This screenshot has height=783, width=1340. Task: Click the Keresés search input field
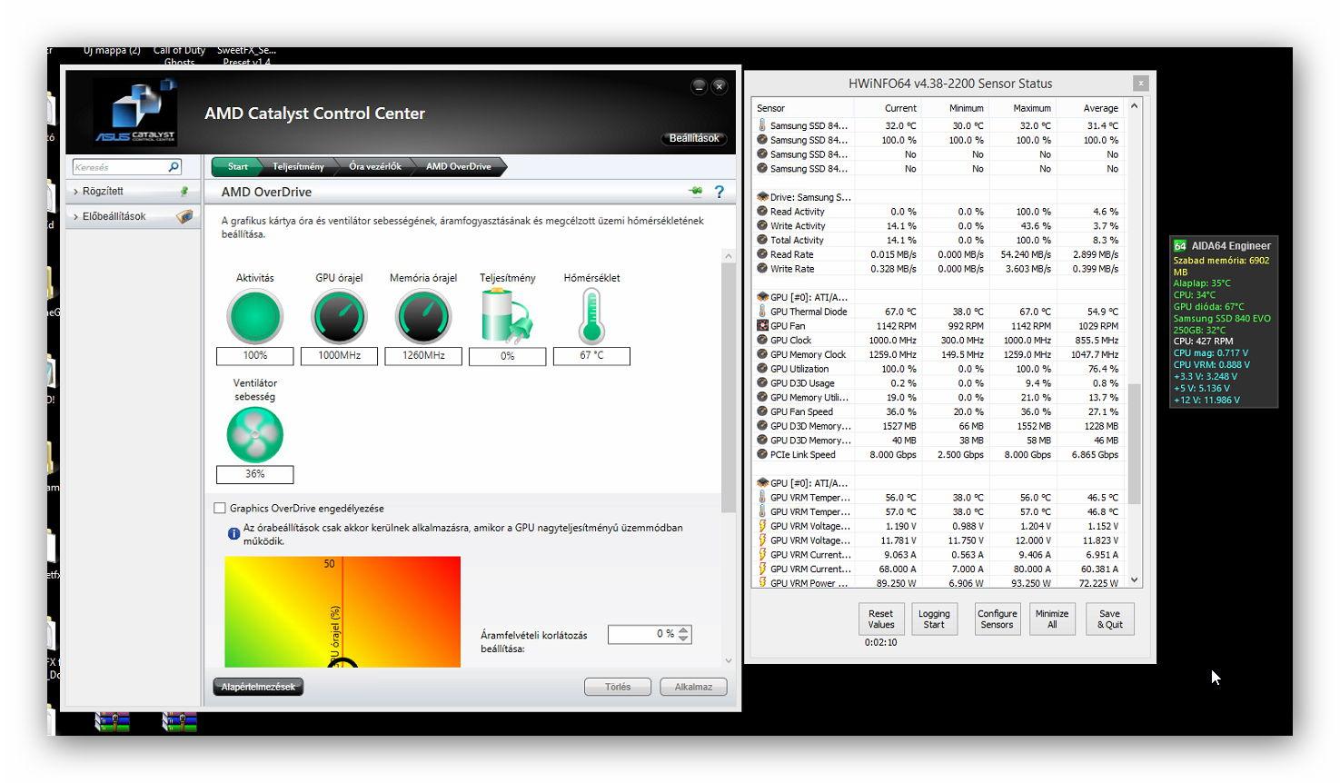coord(120,167)
